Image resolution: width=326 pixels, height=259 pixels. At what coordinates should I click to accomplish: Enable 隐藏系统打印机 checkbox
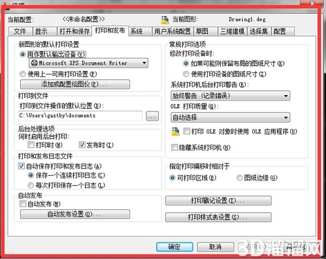pyautogui.click(x=175, y=147)
